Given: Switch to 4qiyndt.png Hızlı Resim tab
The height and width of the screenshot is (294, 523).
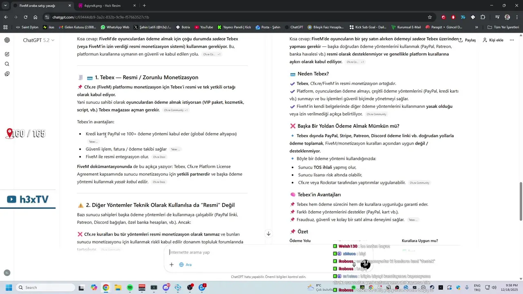Looking at the screenshot, I should (107, 5).
